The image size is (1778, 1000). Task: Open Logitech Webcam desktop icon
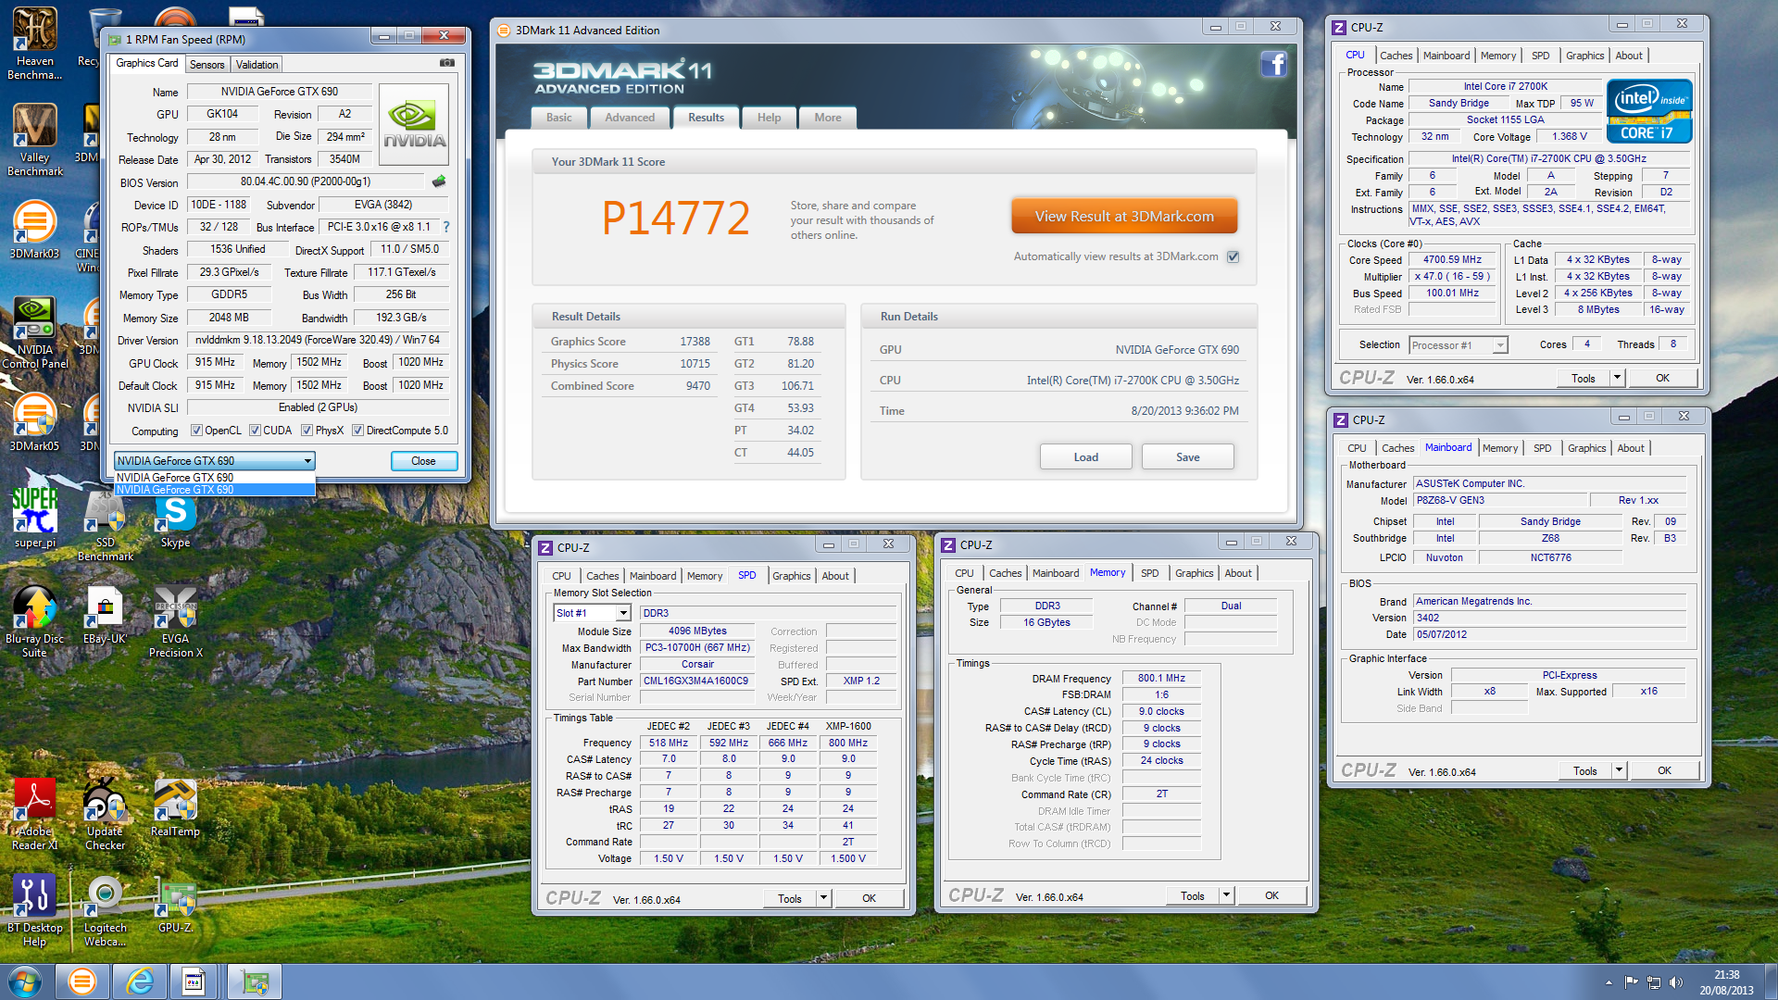tap(105, 911)
